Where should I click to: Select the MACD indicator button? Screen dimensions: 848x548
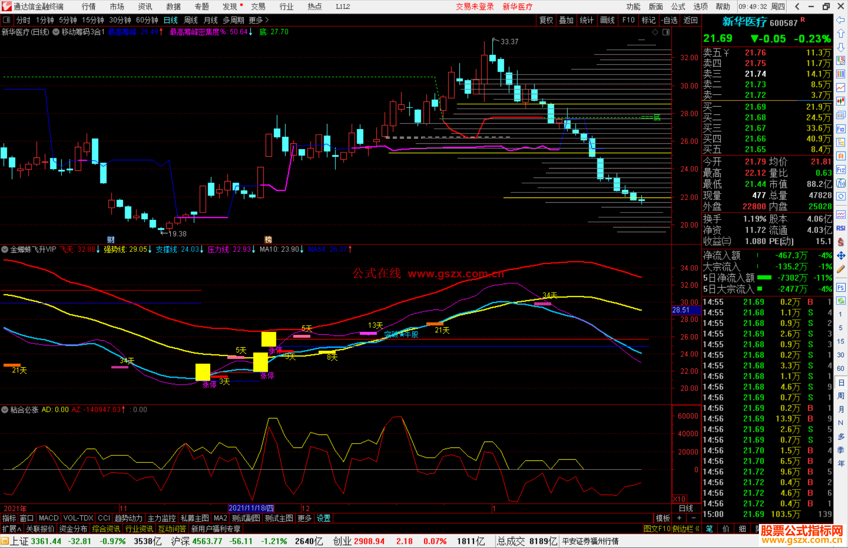coord(49,519)
